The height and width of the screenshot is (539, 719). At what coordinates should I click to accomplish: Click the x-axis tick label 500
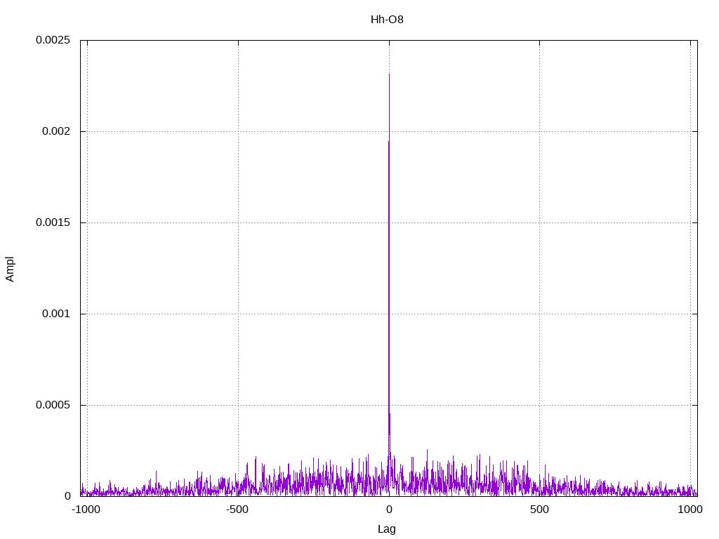[x=540, y=510]
